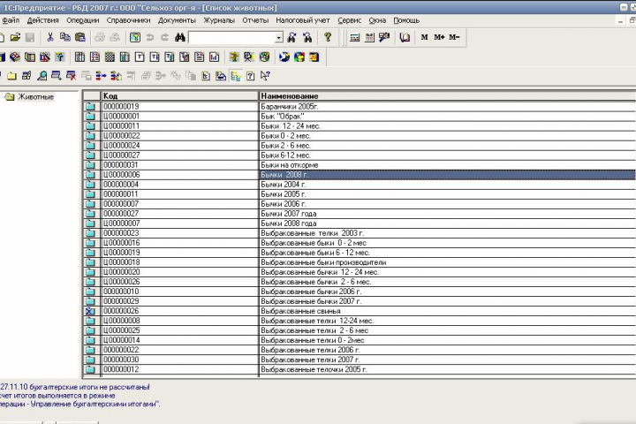Click the mark-for-deletion icon with red X
This screenshot has width=636, height=424.
(x=71, y=76)
